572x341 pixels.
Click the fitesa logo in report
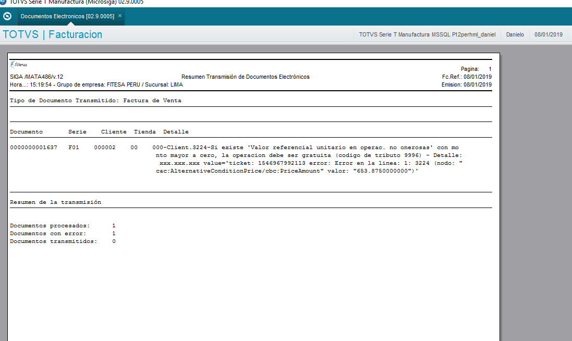19,65
